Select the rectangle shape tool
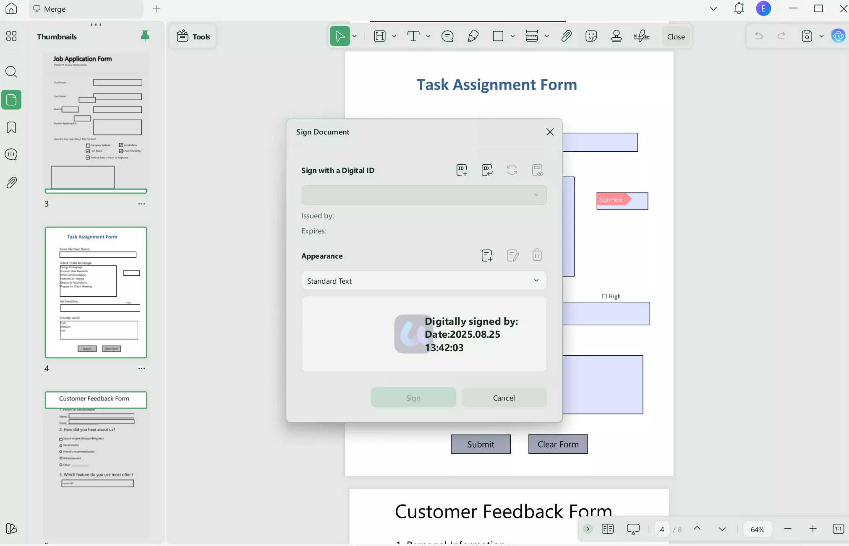This screenshot has height=546, width=849. [x=498, y=36]
